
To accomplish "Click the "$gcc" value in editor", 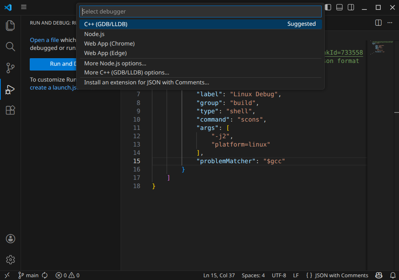I will tap(274, 161).
